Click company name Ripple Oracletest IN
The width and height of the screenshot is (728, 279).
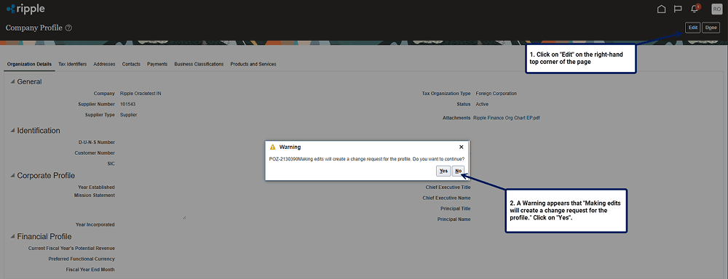[x=141, y=94]
